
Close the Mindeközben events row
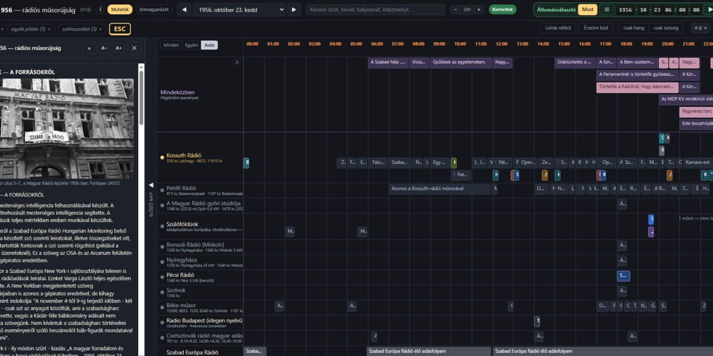tap(237, 62)
